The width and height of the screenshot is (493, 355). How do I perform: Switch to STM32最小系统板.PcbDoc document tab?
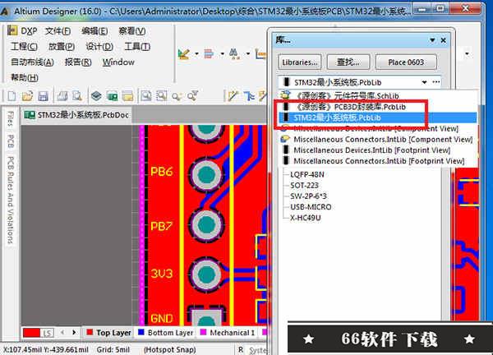[77, 115]
